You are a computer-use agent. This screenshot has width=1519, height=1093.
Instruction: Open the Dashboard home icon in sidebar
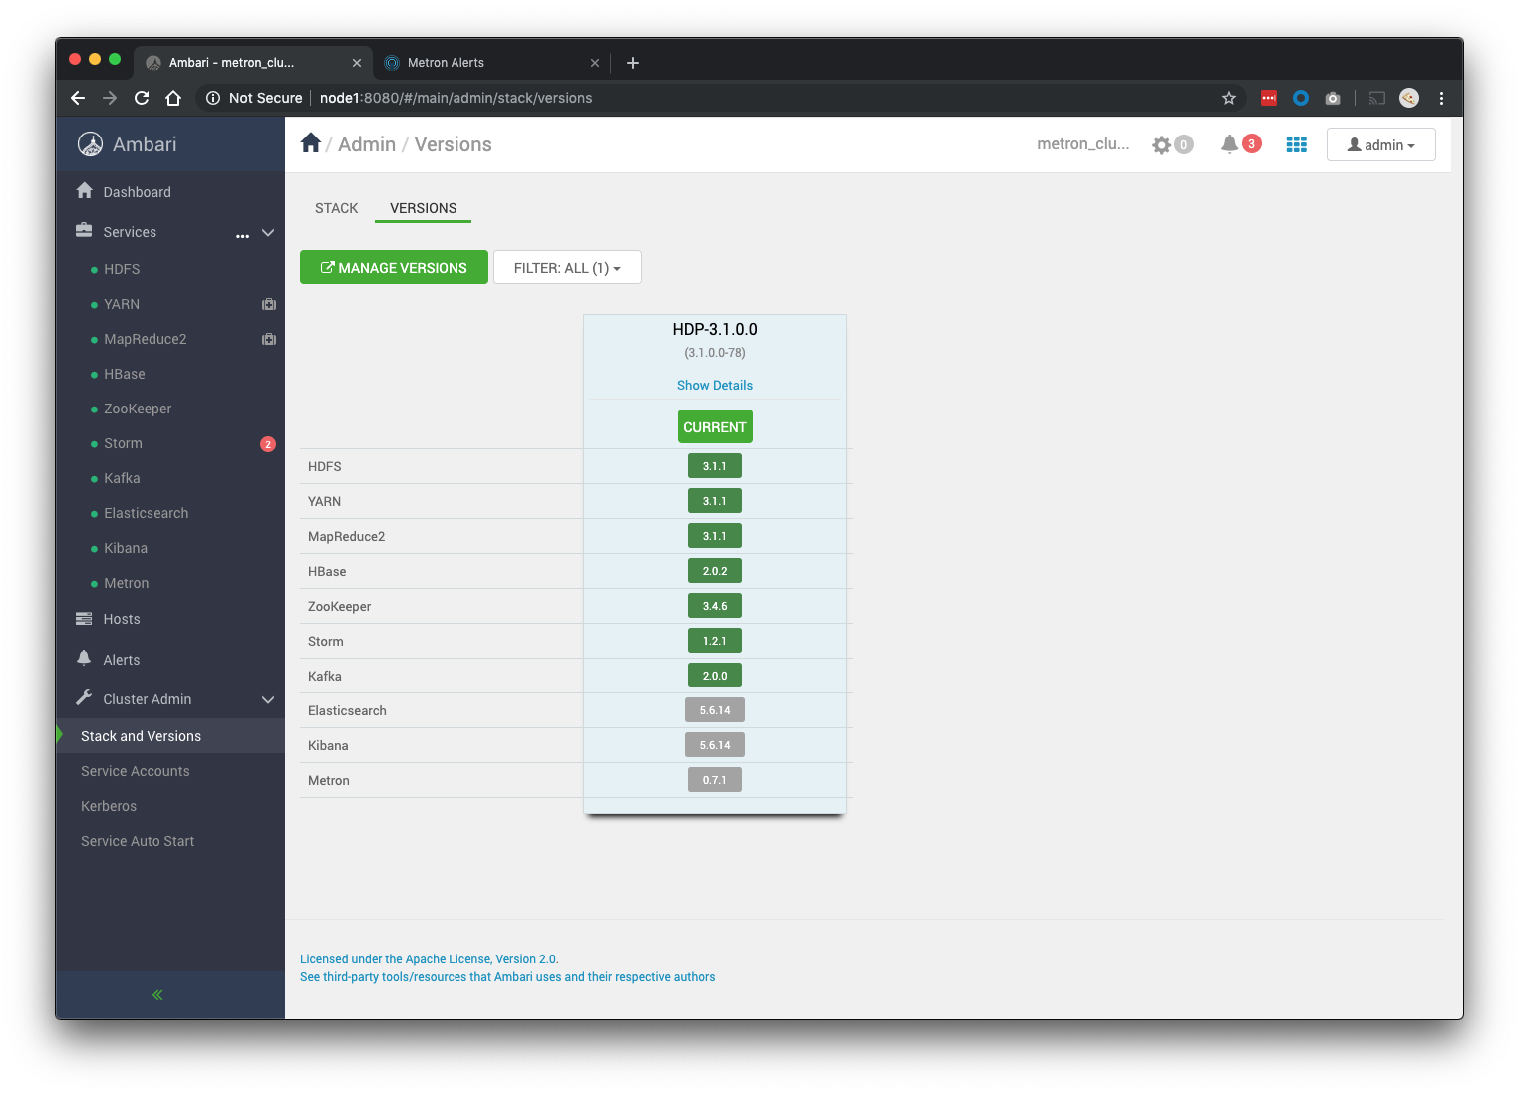(84, 191)
